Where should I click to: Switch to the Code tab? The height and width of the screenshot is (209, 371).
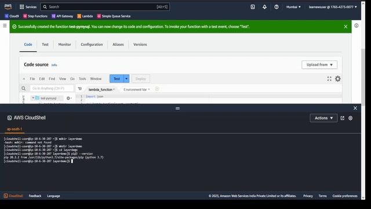point(28,44)
